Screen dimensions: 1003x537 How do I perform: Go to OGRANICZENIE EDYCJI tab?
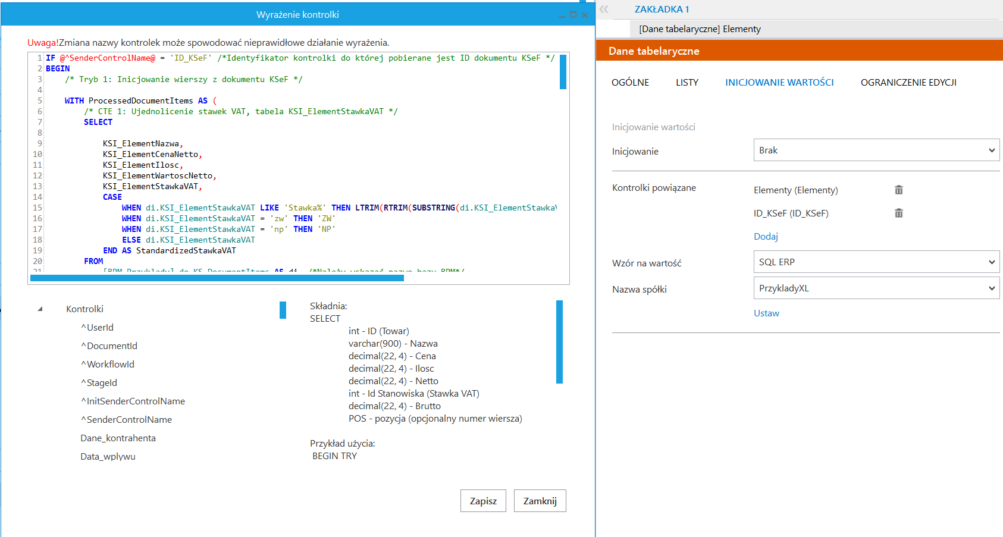point(908,83)
